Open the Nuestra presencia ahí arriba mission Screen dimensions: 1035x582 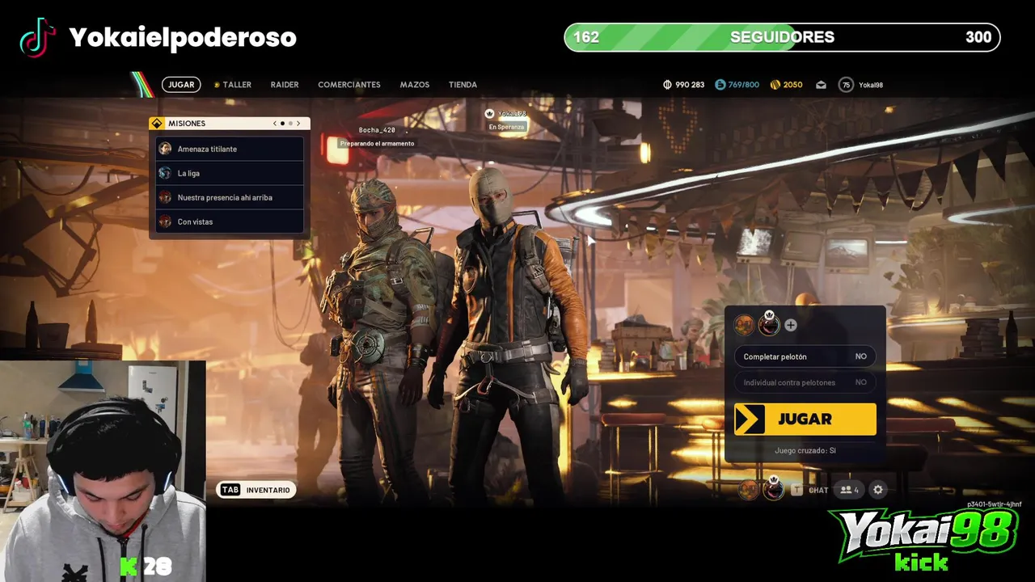point(230,197)
